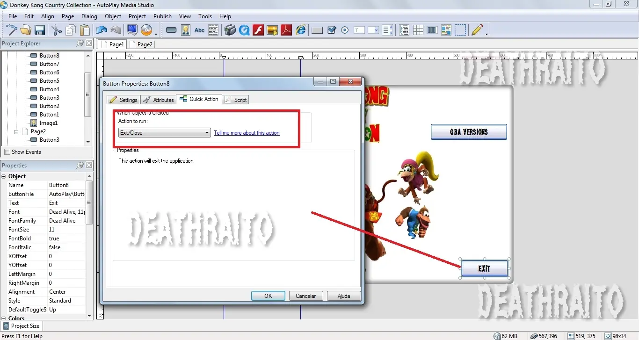Confirm the dialog with OK
The height and width of the screenshot is (340, 639).
(x=268, y=296)
